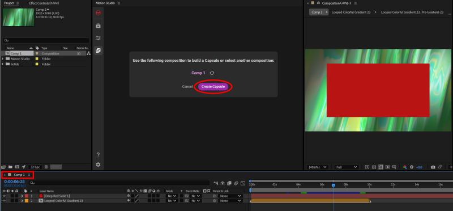Toggle the adaptive resolution fast previews icon
Image resolution: width=453 pixels, height=211 pixels.
(x=367, y=167)
